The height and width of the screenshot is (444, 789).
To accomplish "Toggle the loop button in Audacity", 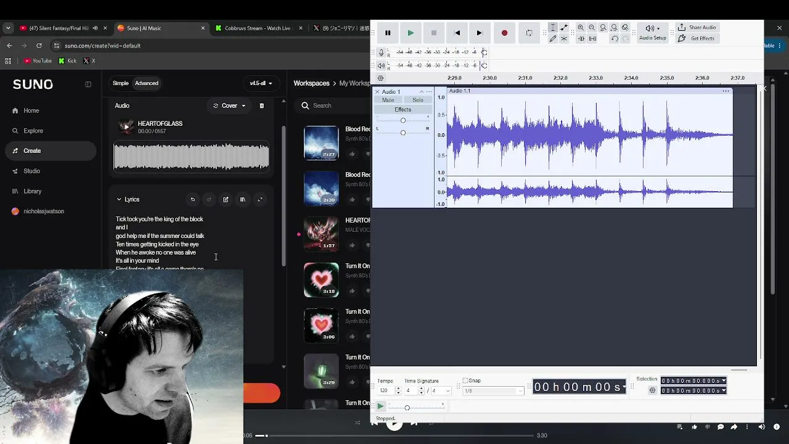I will pos(529,33).
